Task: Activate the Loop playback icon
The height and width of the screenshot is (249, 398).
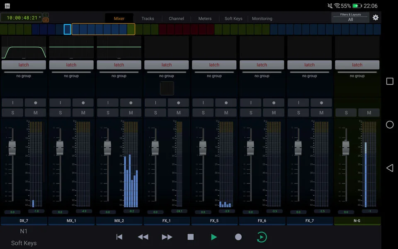Action: pos(262,237)
